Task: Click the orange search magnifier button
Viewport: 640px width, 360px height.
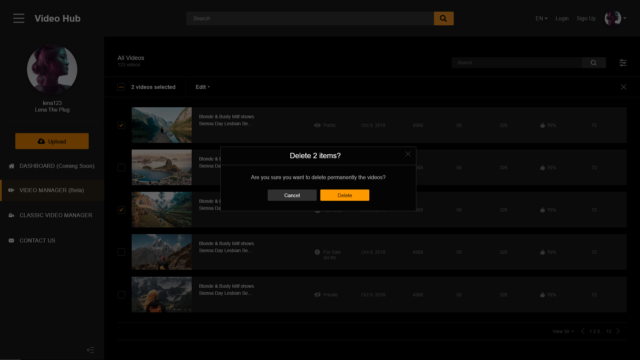Action: [444, 18]
